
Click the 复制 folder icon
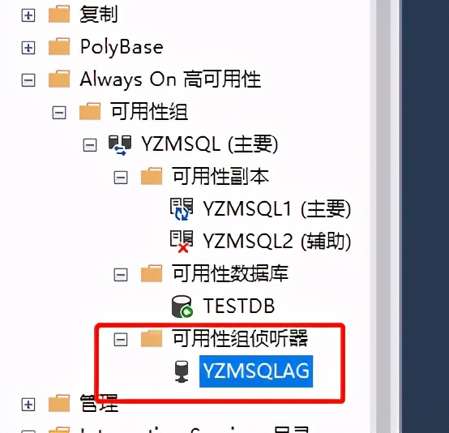coord(59,14)
